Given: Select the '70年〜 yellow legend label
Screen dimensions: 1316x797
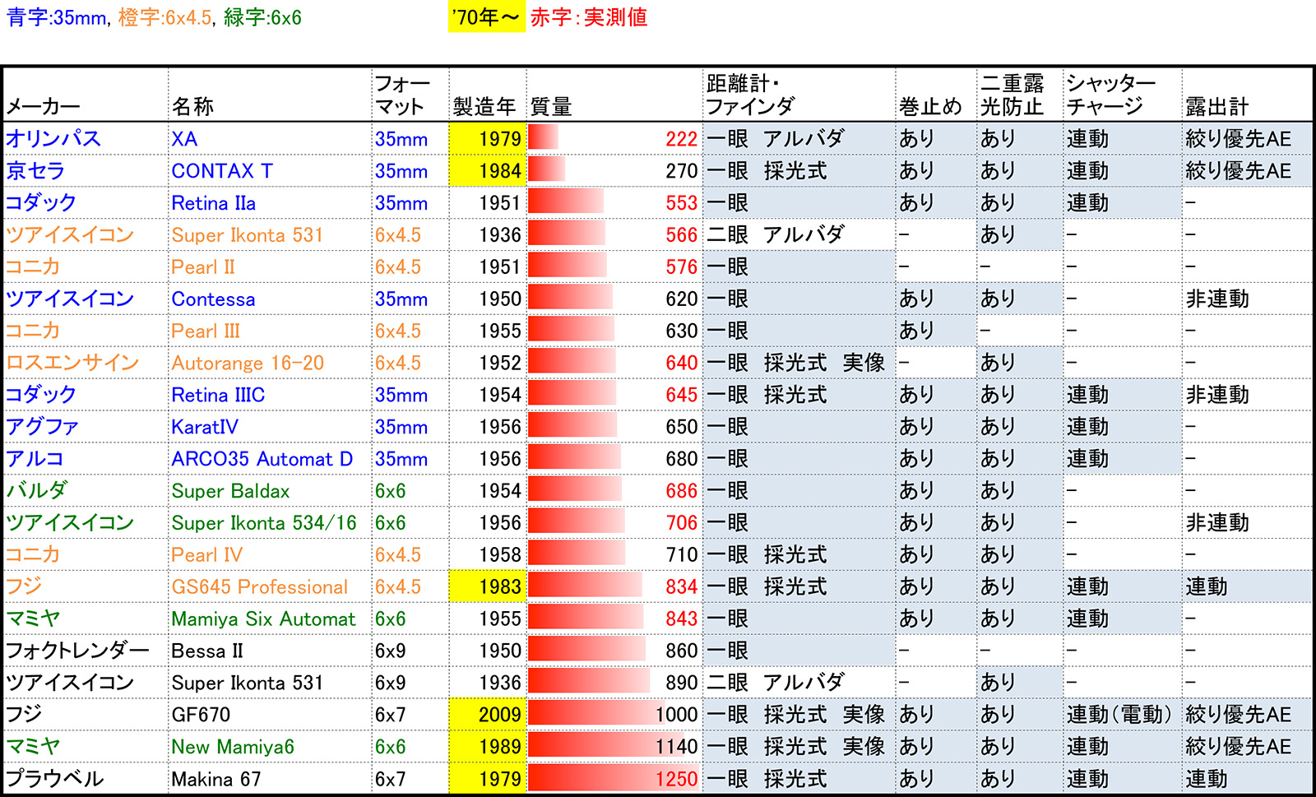Looking at the screenshot, I should coord(487,17).
